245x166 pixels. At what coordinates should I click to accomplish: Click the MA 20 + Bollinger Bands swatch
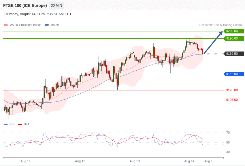(6, 25)
